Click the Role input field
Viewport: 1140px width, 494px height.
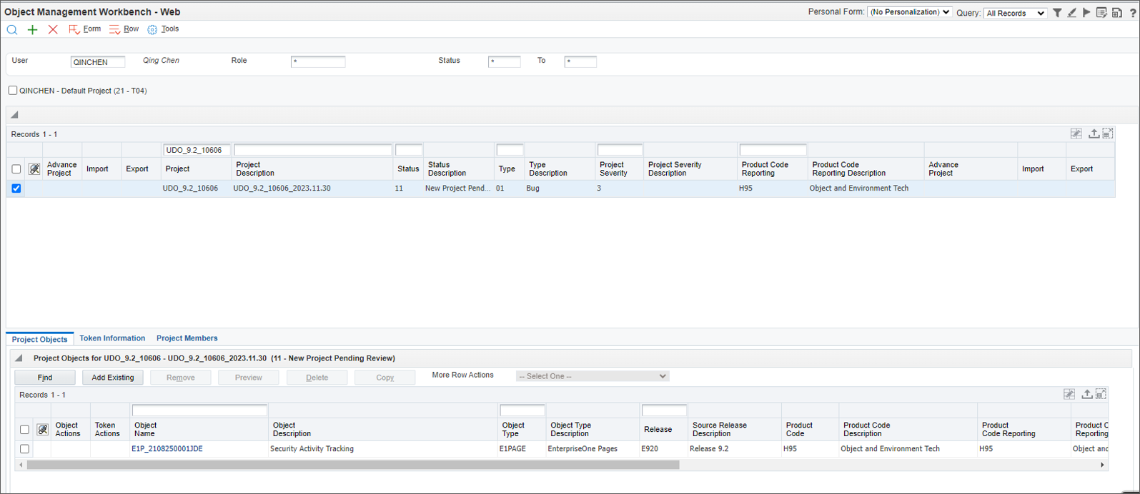pyautogui.click(x=318, y=62)
